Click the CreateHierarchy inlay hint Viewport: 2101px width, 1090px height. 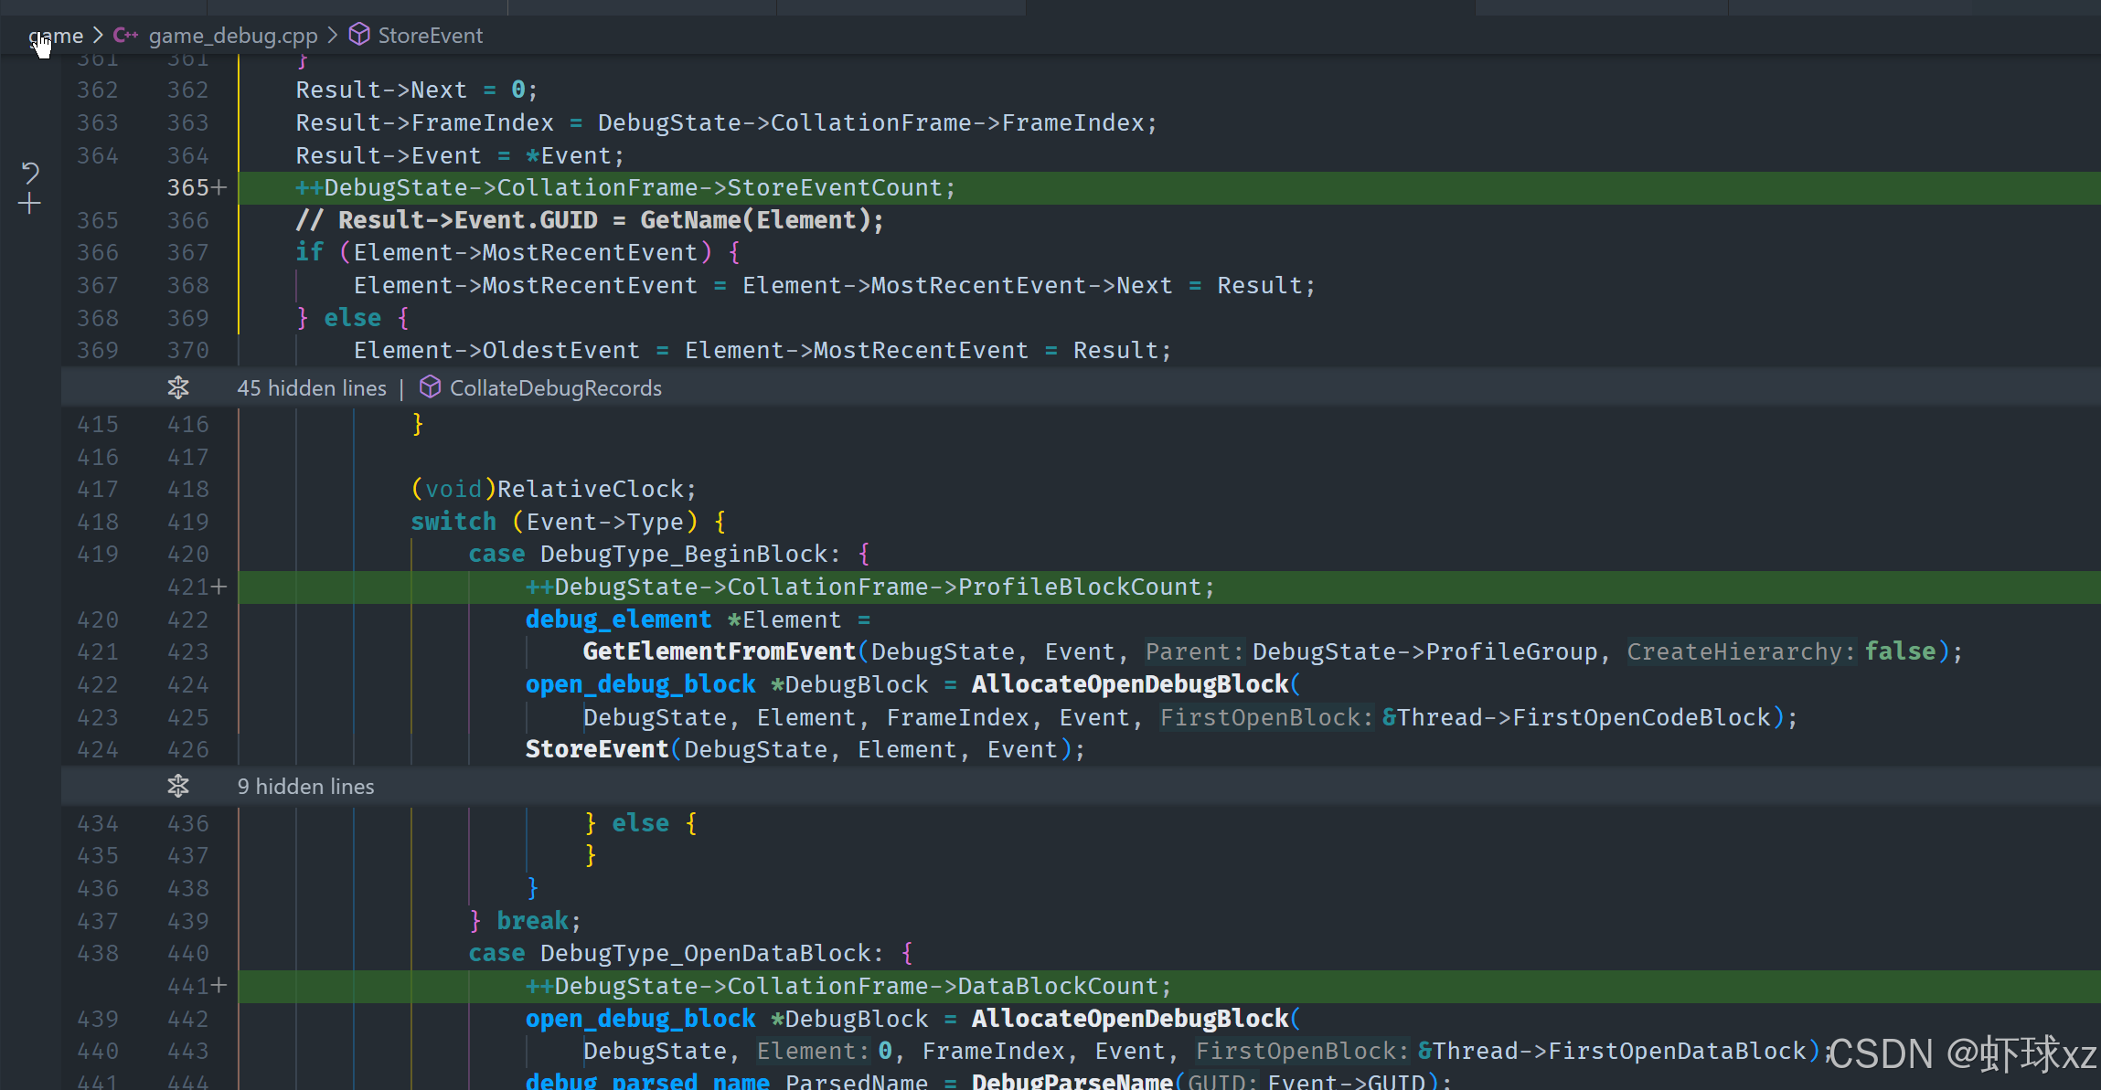click(1740, 652)
